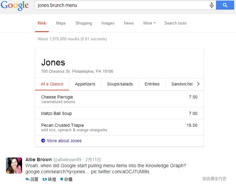Click the microphone voice search icon
The width and height of the screenshot is (236, 187).
pos(212,5)
